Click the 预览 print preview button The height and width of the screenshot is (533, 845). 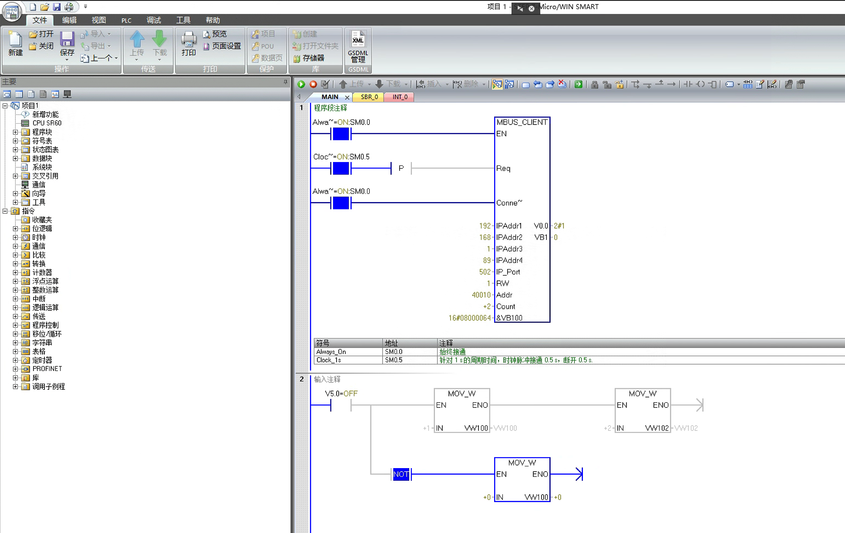click(x=215, y=34)
